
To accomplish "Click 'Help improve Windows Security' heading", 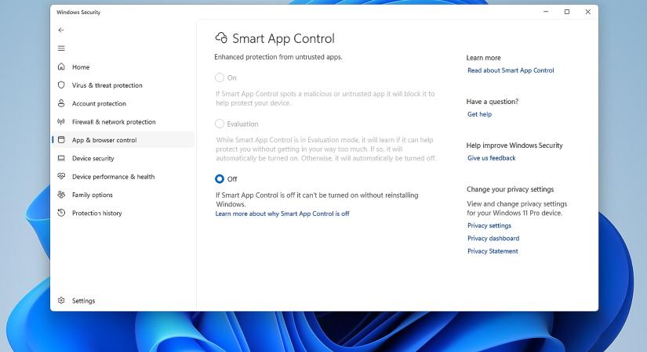I will point(514,145).
